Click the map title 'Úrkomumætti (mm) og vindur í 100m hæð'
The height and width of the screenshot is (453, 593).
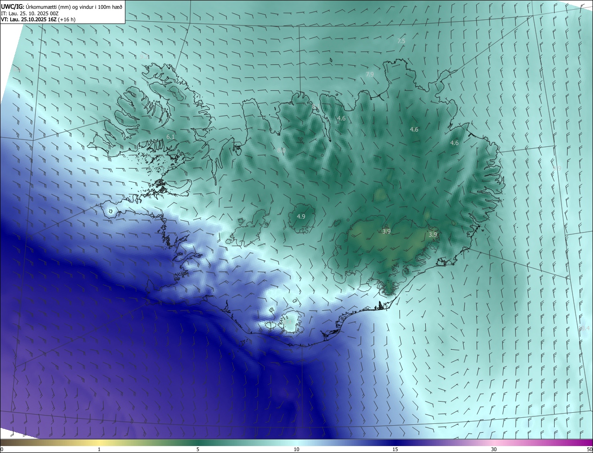[74, 6]
